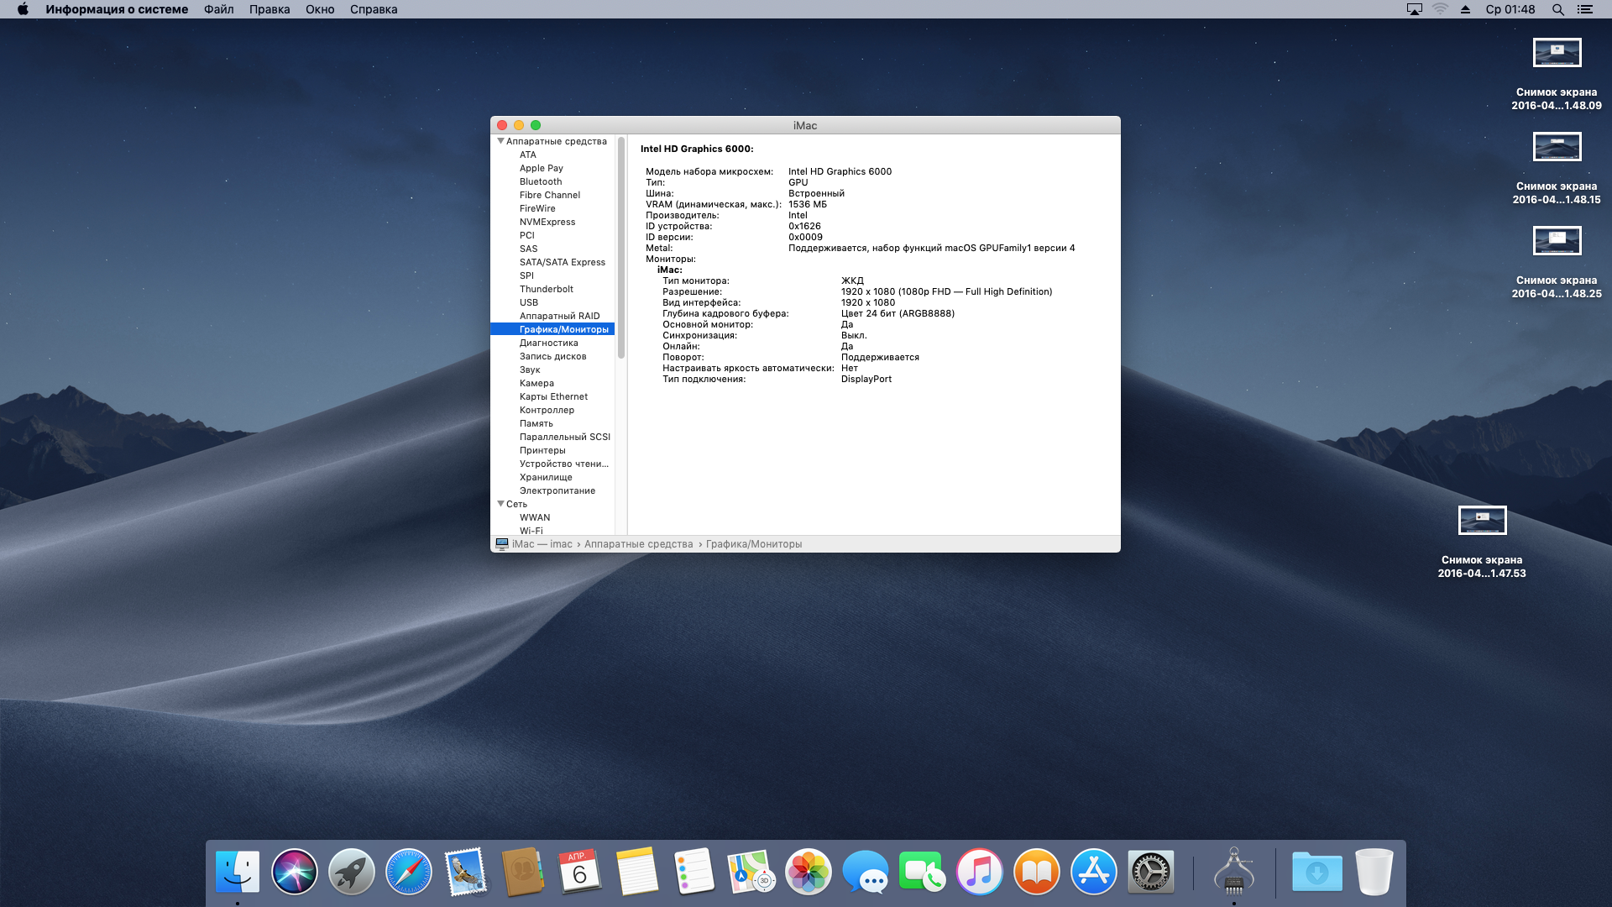Click iMac — imac in path bar

pyautogui.click(x=534, y=544)
